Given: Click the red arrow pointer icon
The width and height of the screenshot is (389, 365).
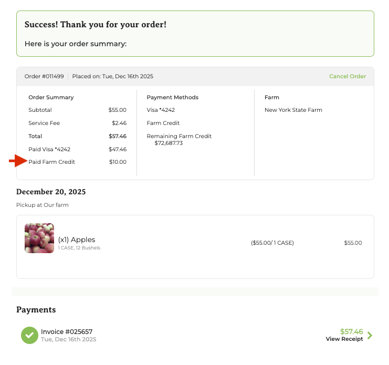Looking at the screenshot, I should 17,161.
